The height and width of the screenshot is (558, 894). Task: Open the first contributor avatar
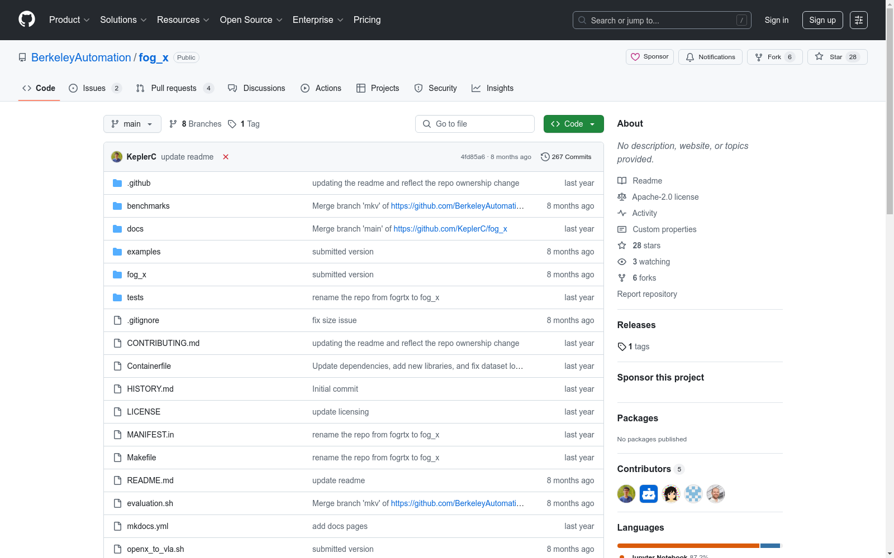click(x=626, y=494)
